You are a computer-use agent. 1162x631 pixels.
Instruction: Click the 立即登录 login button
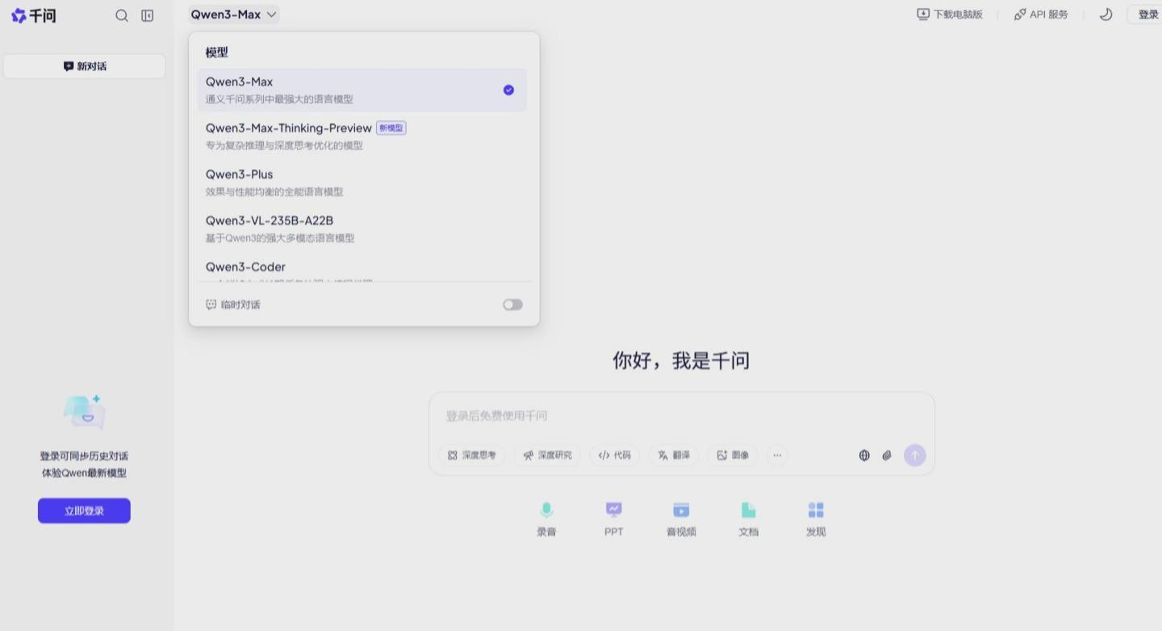[x=84, y=510]
